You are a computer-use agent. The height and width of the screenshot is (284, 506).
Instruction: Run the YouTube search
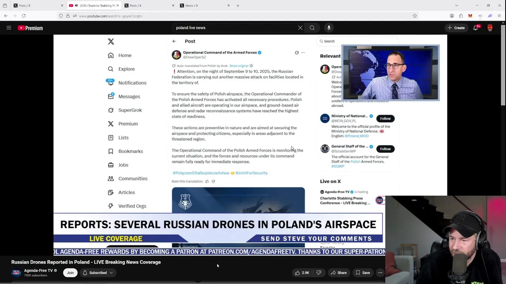(312, 28)
